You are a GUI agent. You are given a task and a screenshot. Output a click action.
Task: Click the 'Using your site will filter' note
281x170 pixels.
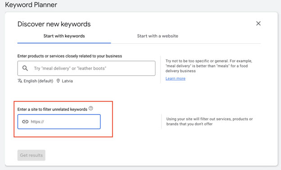[x=209, y=121]
